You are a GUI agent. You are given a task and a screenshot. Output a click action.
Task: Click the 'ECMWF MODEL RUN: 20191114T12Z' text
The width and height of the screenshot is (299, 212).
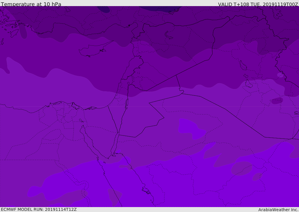pos(39,209)
